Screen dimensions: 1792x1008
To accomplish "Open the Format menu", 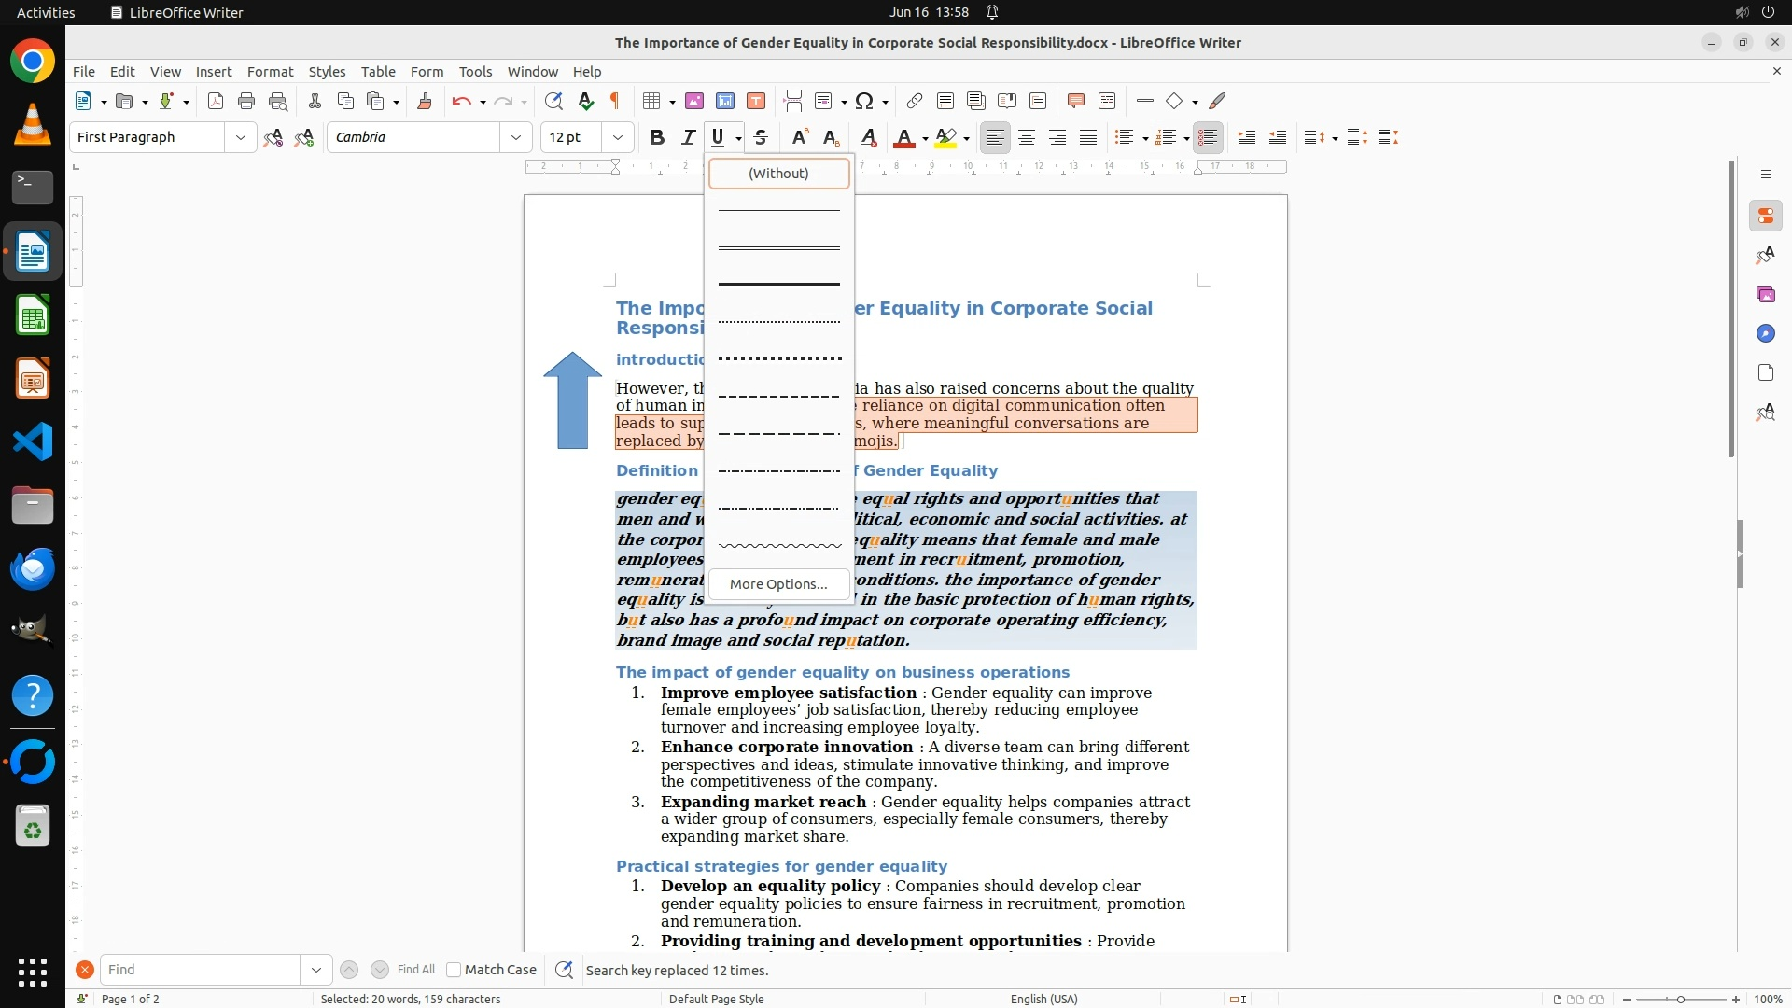I will click(x=270, y=71).
